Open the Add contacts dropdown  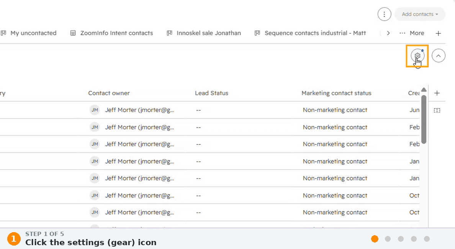coord(420,14)
